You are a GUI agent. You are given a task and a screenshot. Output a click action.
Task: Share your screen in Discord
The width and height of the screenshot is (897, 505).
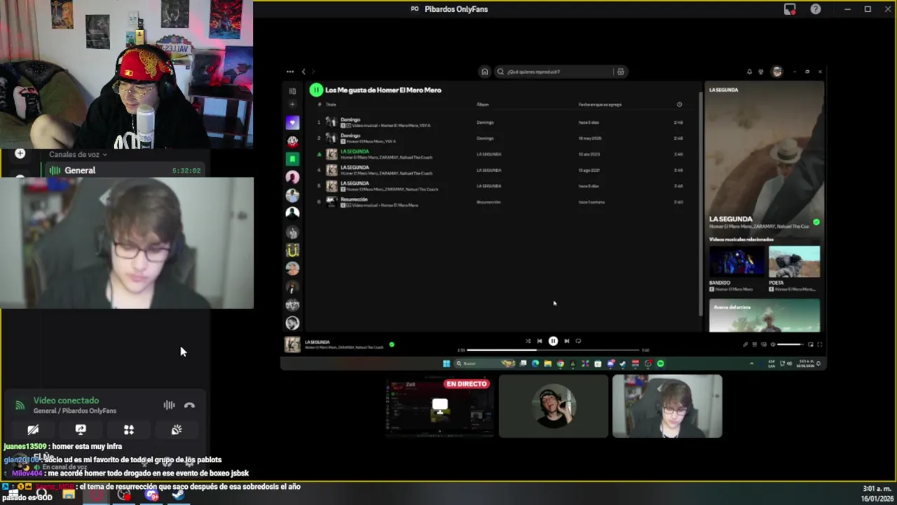click(x=81, y=429)
